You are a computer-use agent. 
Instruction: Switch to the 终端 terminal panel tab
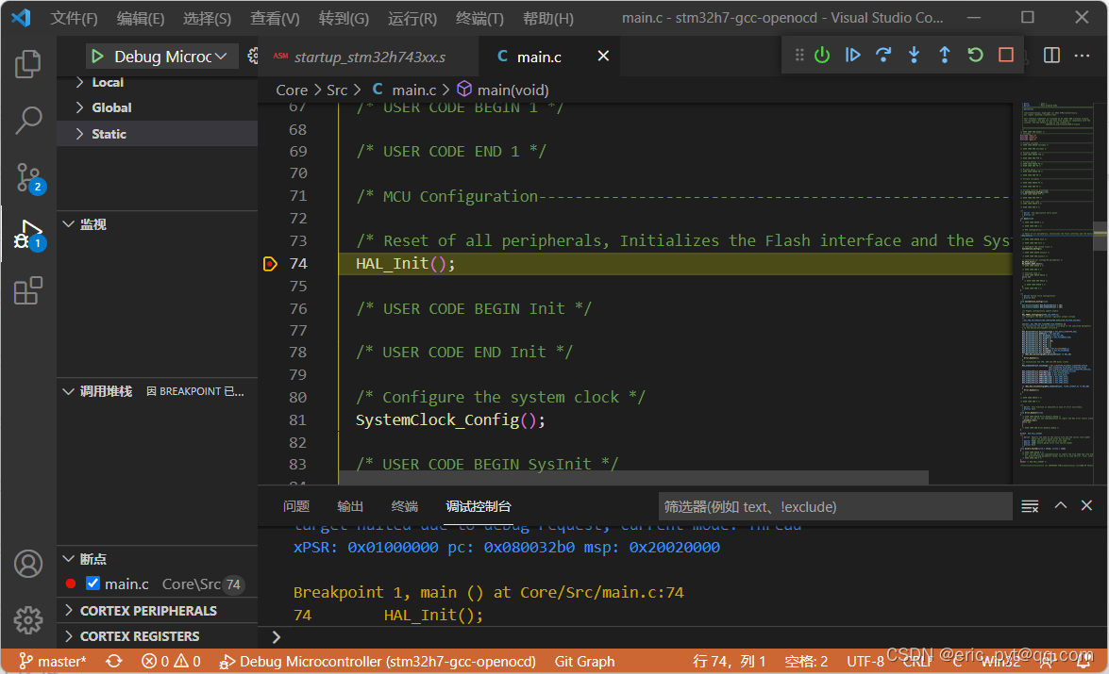coord(405,506)
